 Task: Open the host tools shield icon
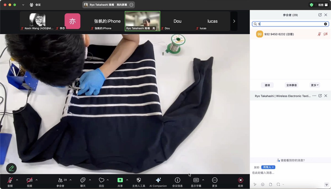coord(139,180)
